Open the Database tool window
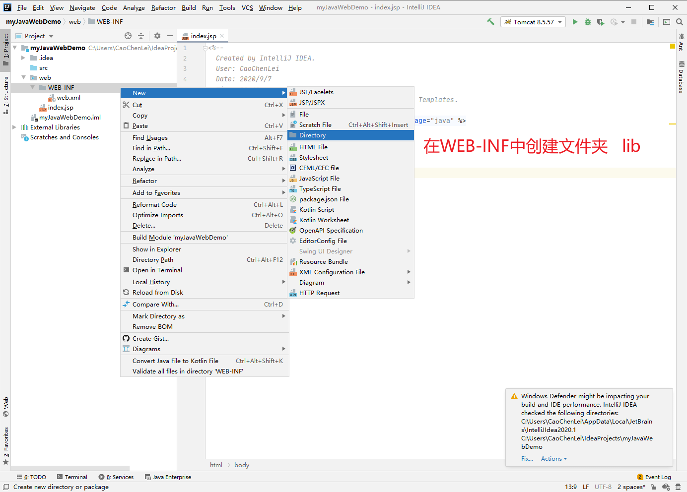Viewport: 687px width, 492px height. coord(681,77)
